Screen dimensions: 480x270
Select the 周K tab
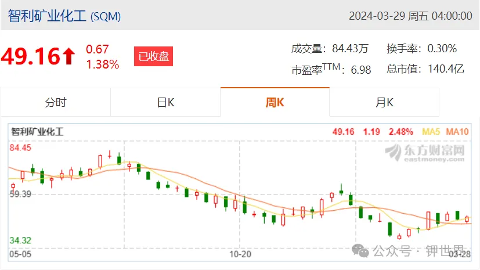click(x=275, y=102)
